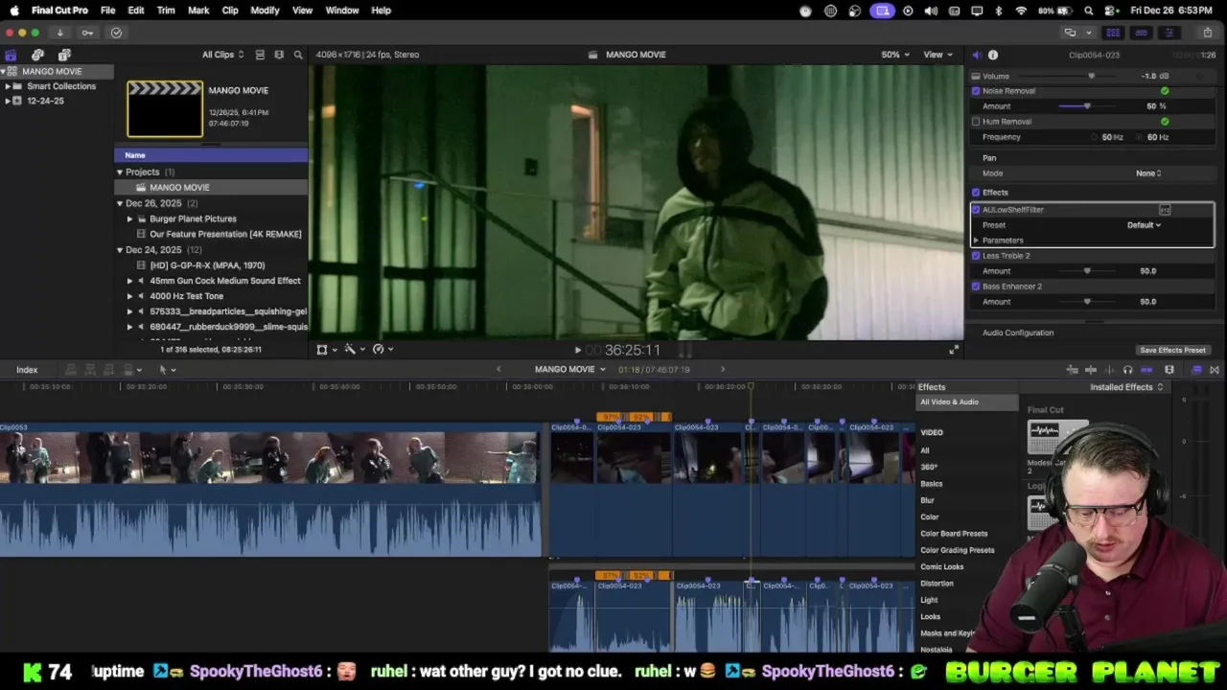1227x690 pixels.
Task: Toggle headphones audio skimming in timeline
Action: point(1127,370)
